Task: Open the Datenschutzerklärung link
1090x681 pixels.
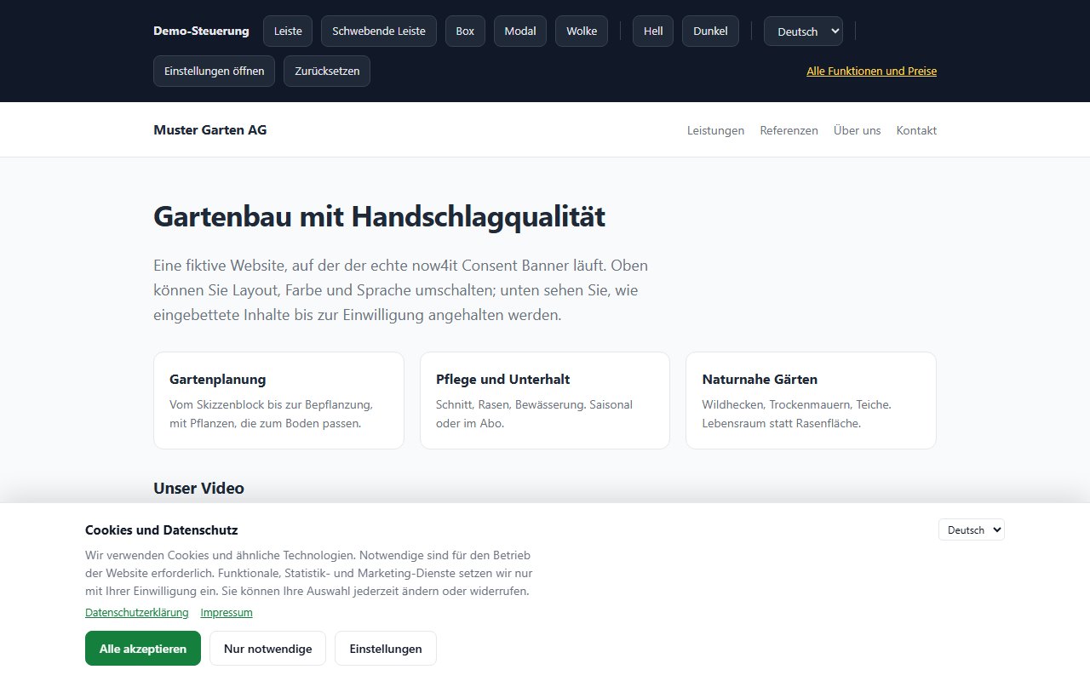Action: 136,612
